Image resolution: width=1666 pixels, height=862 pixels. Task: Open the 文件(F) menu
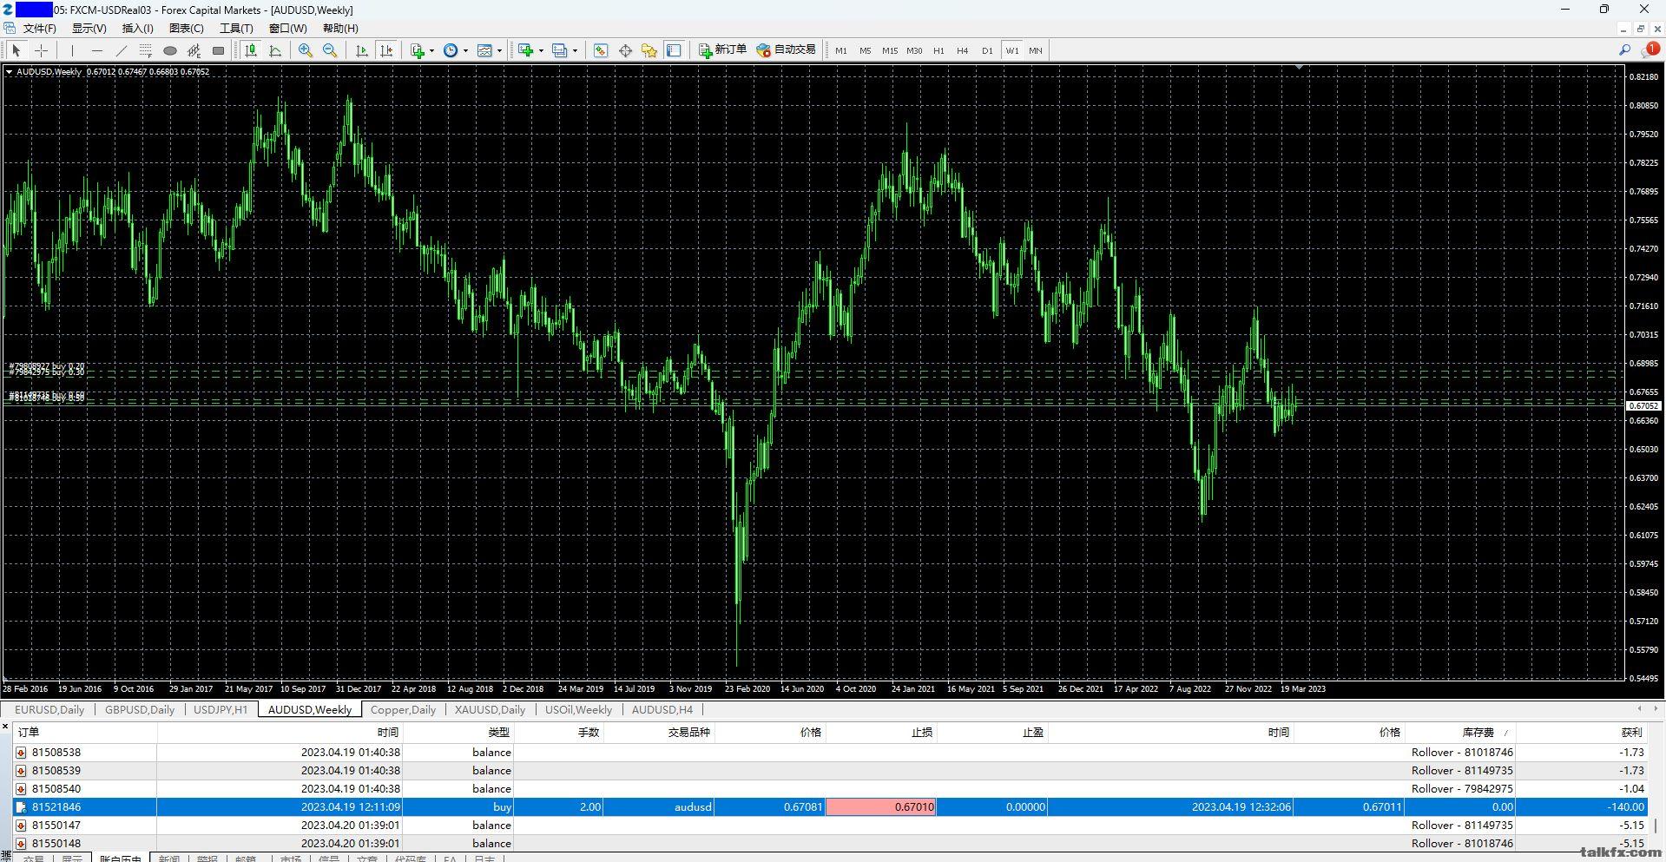click(39, 28)
